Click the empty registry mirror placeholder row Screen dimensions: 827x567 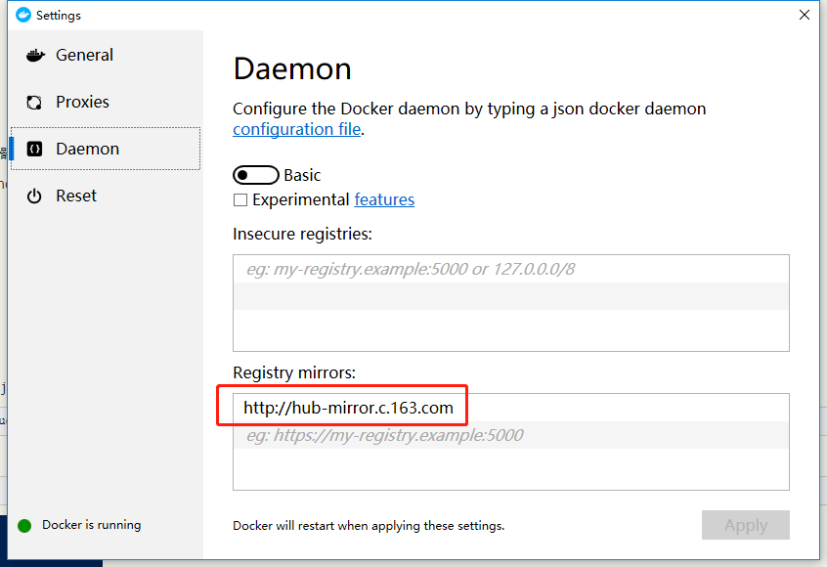coord(510,435)
